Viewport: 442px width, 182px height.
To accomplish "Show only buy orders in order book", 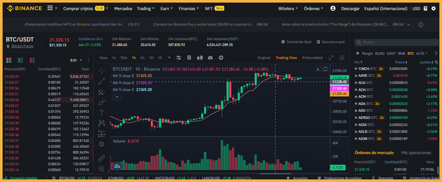I will [20, 60].
